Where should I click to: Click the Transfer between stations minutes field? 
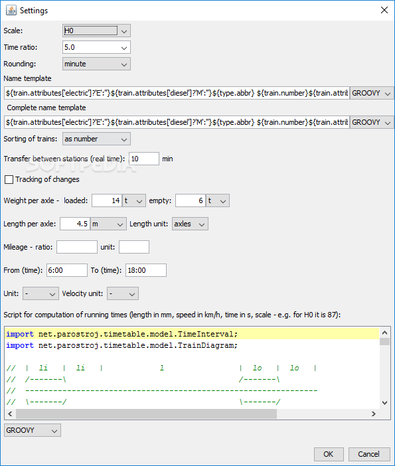(144, 159)
